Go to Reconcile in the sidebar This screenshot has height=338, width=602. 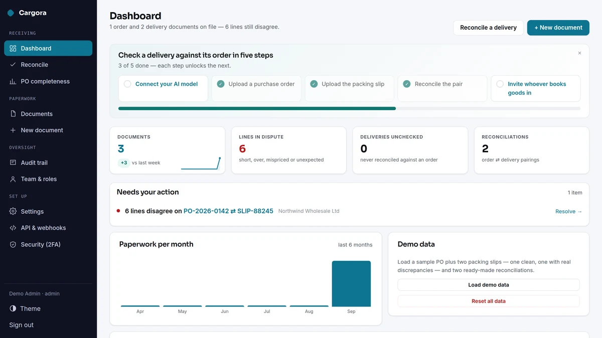pos(48,65)
